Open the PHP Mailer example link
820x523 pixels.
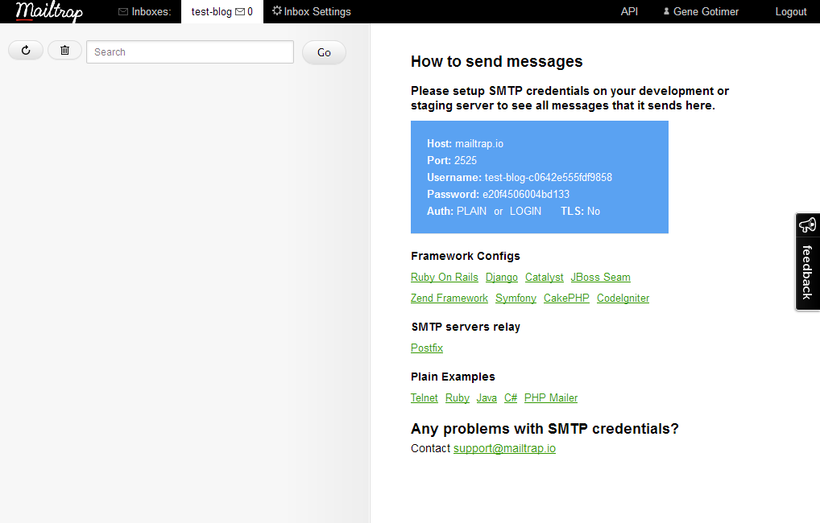click(551, 397)
